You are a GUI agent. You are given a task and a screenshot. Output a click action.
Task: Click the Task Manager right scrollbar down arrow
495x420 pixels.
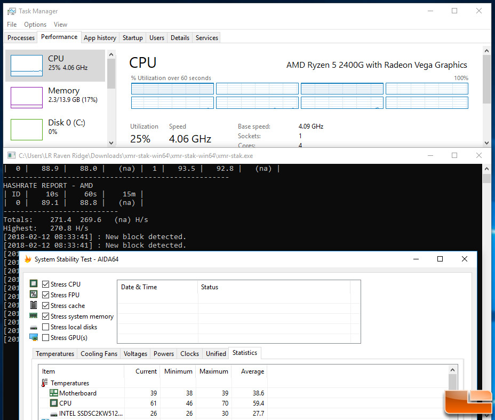click(x=486, y=142)
